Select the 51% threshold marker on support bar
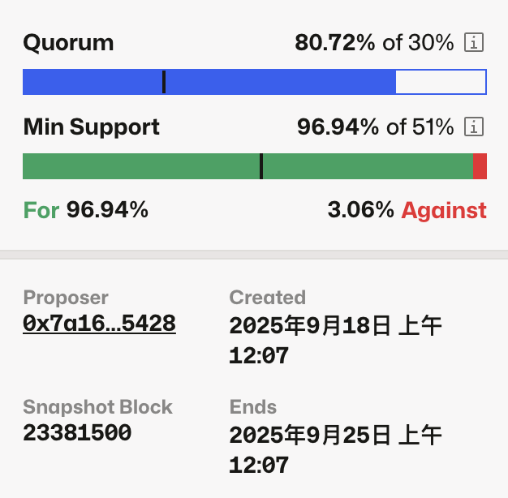The height and width of the screenshot is (498, 508). [x=261, y=166]
